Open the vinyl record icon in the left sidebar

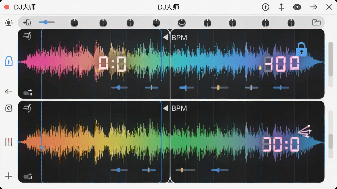9,108
